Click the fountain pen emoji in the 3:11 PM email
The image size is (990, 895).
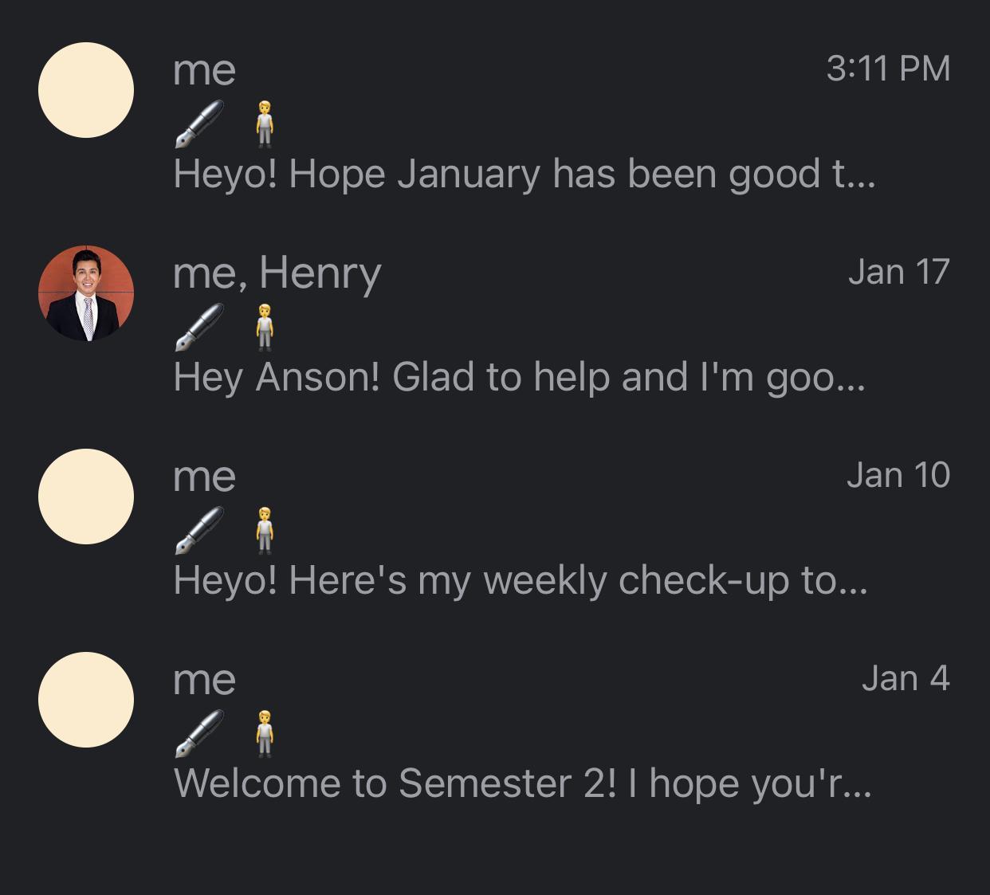coord(199,125)
